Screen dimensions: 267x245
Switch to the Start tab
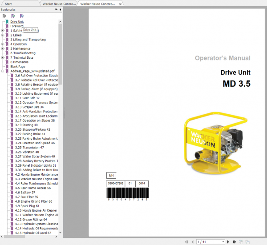pos(8,4)
